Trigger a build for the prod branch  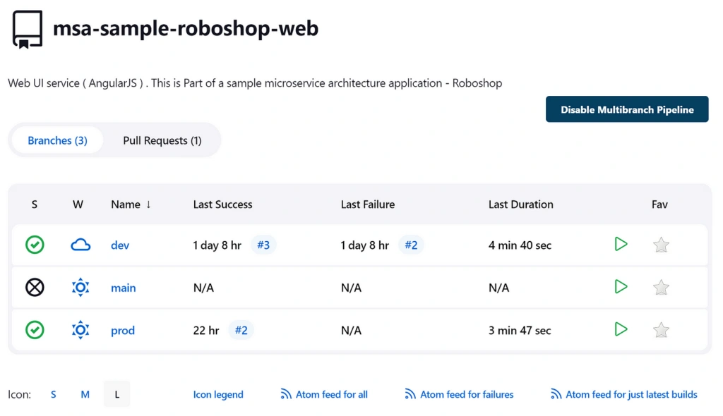[621, 329]
